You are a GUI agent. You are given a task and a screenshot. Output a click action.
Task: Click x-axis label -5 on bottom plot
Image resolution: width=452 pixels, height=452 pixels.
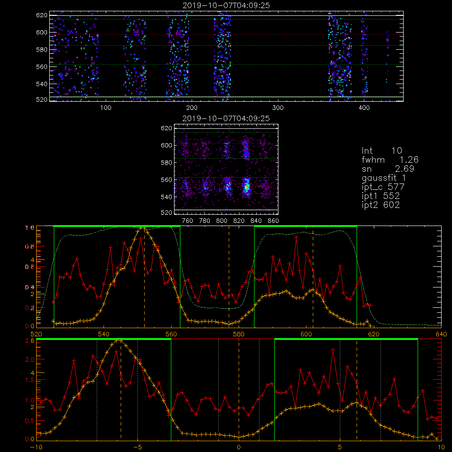[x=137, y=447]
